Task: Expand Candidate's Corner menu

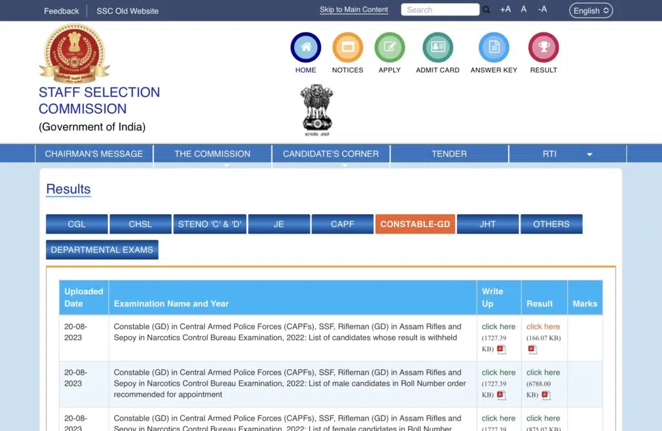Action: point(331,154)
